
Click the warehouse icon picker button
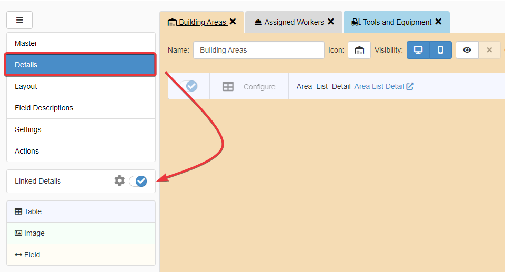[359, 50]
